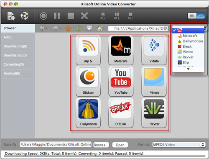This screenshot has width=209, height=159.
Task: Open the Blip.tv site tile
Action: point(88,50)
